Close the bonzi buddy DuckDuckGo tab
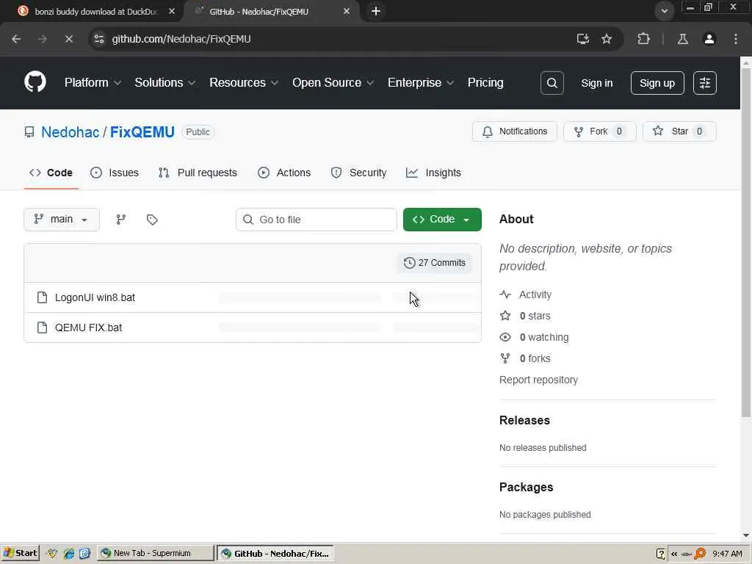752x564 pixels. pyautogui.click(x=172, y=11)
